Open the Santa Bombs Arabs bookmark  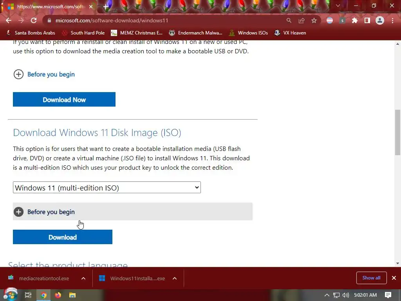click(31, 33)
